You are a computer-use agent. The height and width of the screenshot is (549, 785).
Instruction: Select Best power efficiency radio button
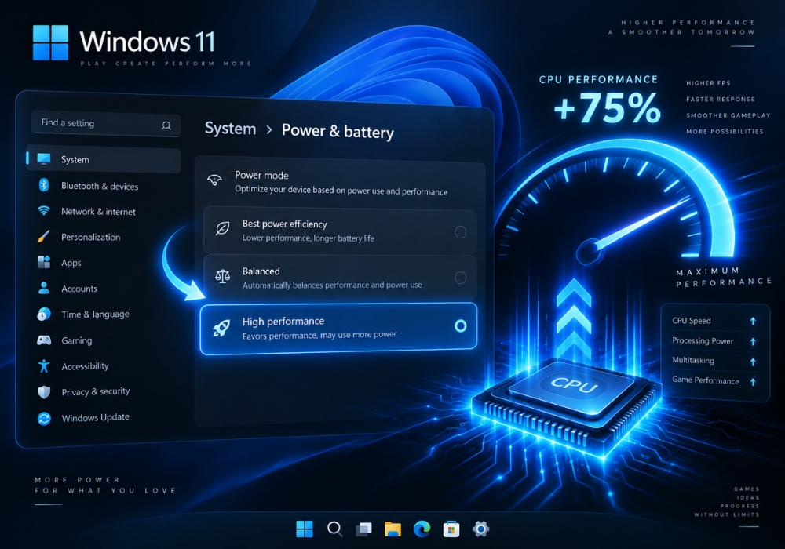tap(461, 231)
